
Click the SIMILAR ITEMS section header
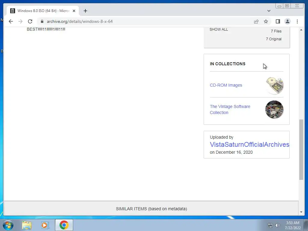pos(151,209)
